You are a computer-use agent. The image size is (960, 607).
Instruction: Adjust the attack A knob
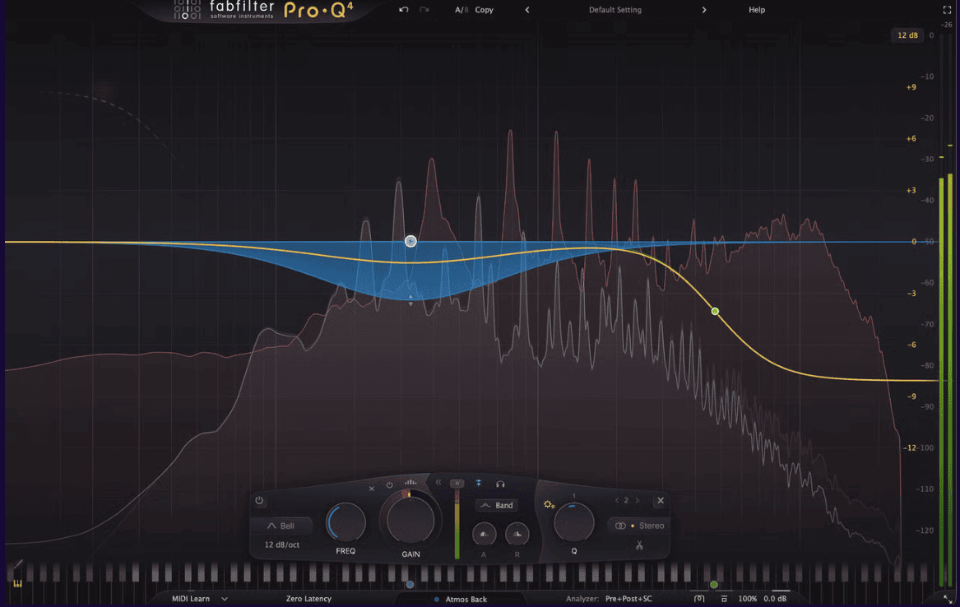[484, 534]
